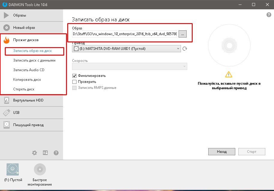Open settings with the gear icon

click(35, 153)
